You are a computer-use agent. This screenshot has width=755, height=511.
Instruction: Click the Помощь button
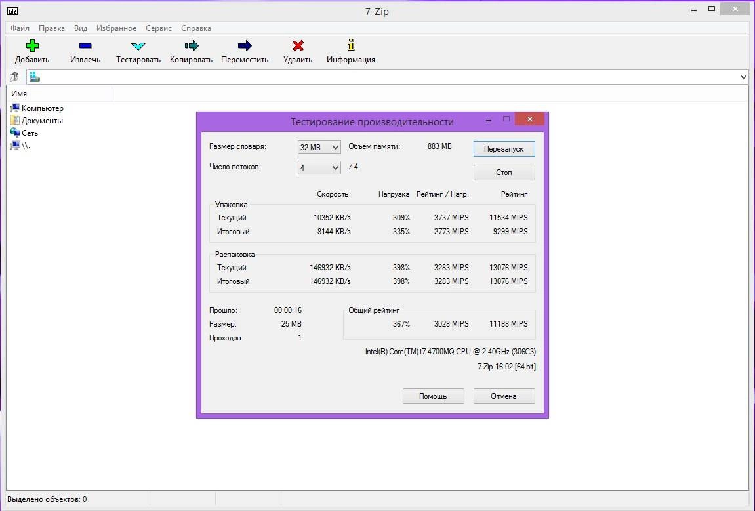(x=434, y=396)
